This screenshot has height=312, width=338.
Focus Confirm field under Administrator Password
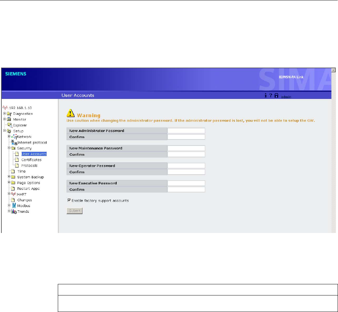coord(186,137)
